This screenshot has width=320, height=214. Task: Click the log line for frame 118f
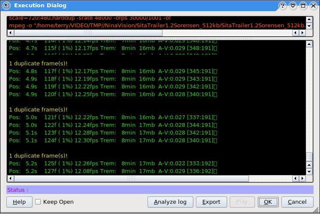(x=113, y=79)
